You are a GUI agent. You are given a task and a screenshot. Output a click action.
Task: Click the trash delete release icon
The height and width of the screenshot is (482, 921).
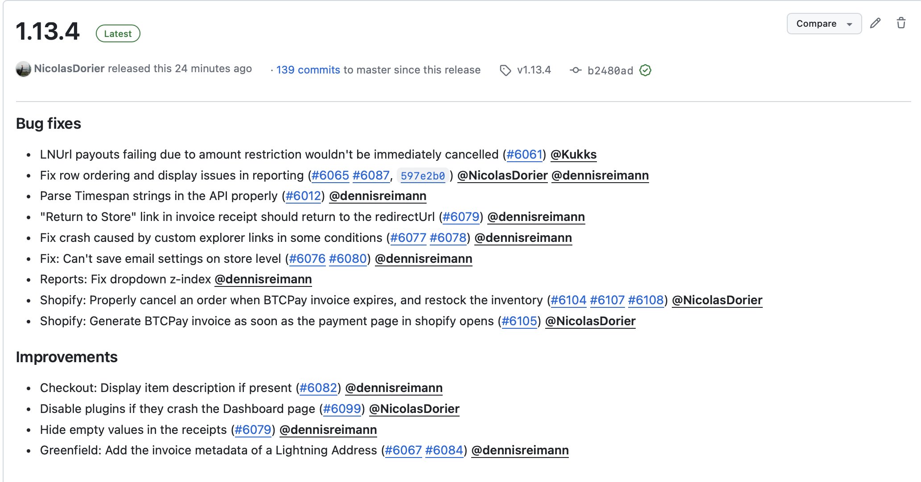tap(901, 23)
